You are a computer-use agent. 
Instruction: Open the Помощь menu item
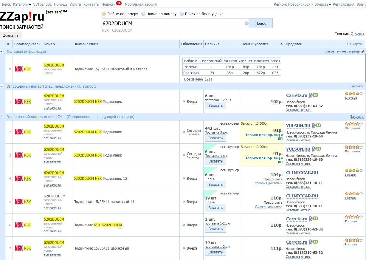(x=61, y=4)
